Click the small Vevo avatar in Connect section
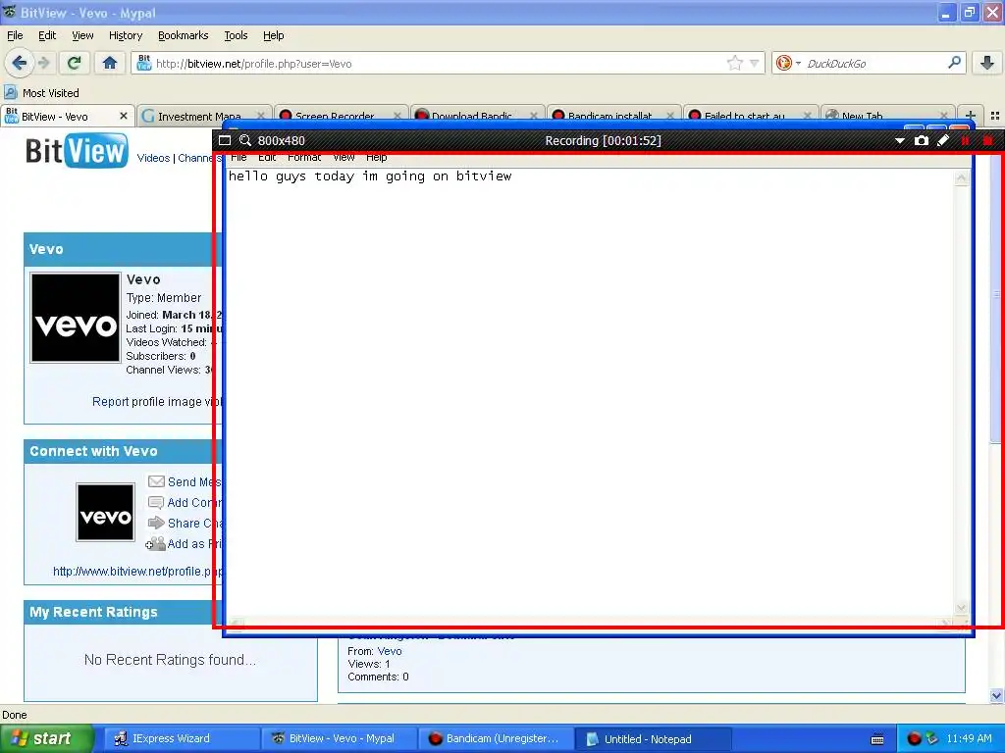1005x753 pixels. 105,512
